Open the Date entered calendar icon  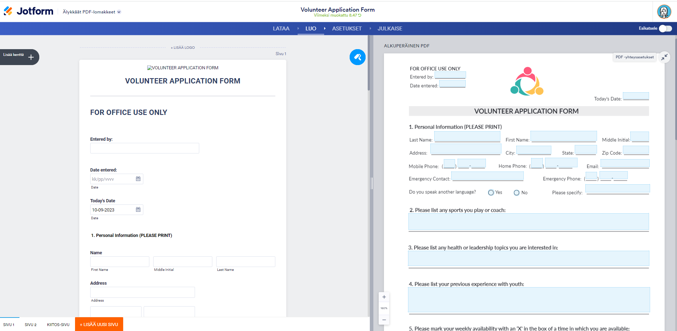tap(138, 179)
